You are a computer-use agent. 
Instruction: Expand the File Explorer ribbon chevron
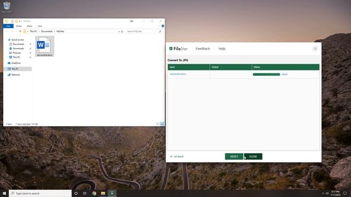tap(159, 26)
